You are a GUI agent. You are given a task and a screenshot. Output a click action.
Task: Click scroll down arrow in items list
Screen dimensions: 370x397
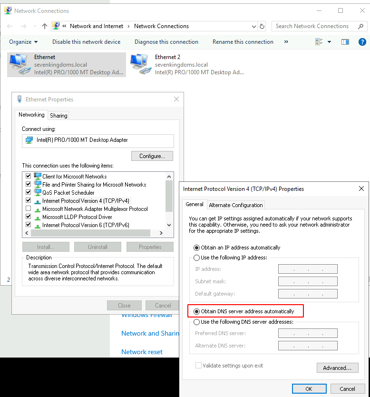point(169,225)
